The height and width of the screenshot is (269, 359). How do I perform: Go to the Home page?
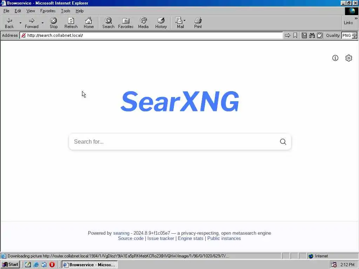point(89,23)
